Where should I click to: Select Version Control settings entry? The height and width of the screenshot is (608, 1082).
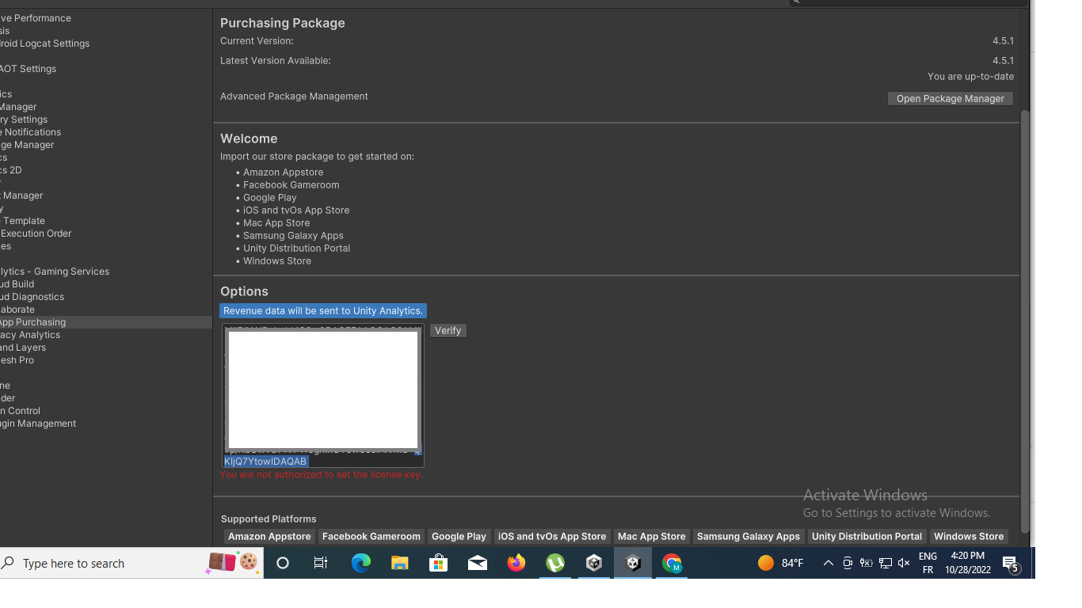point(20,411)
